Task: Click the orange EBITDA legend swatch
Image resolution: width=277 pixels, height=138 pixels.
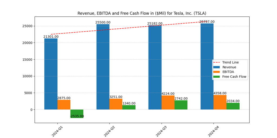Action: tap(217, 72)
